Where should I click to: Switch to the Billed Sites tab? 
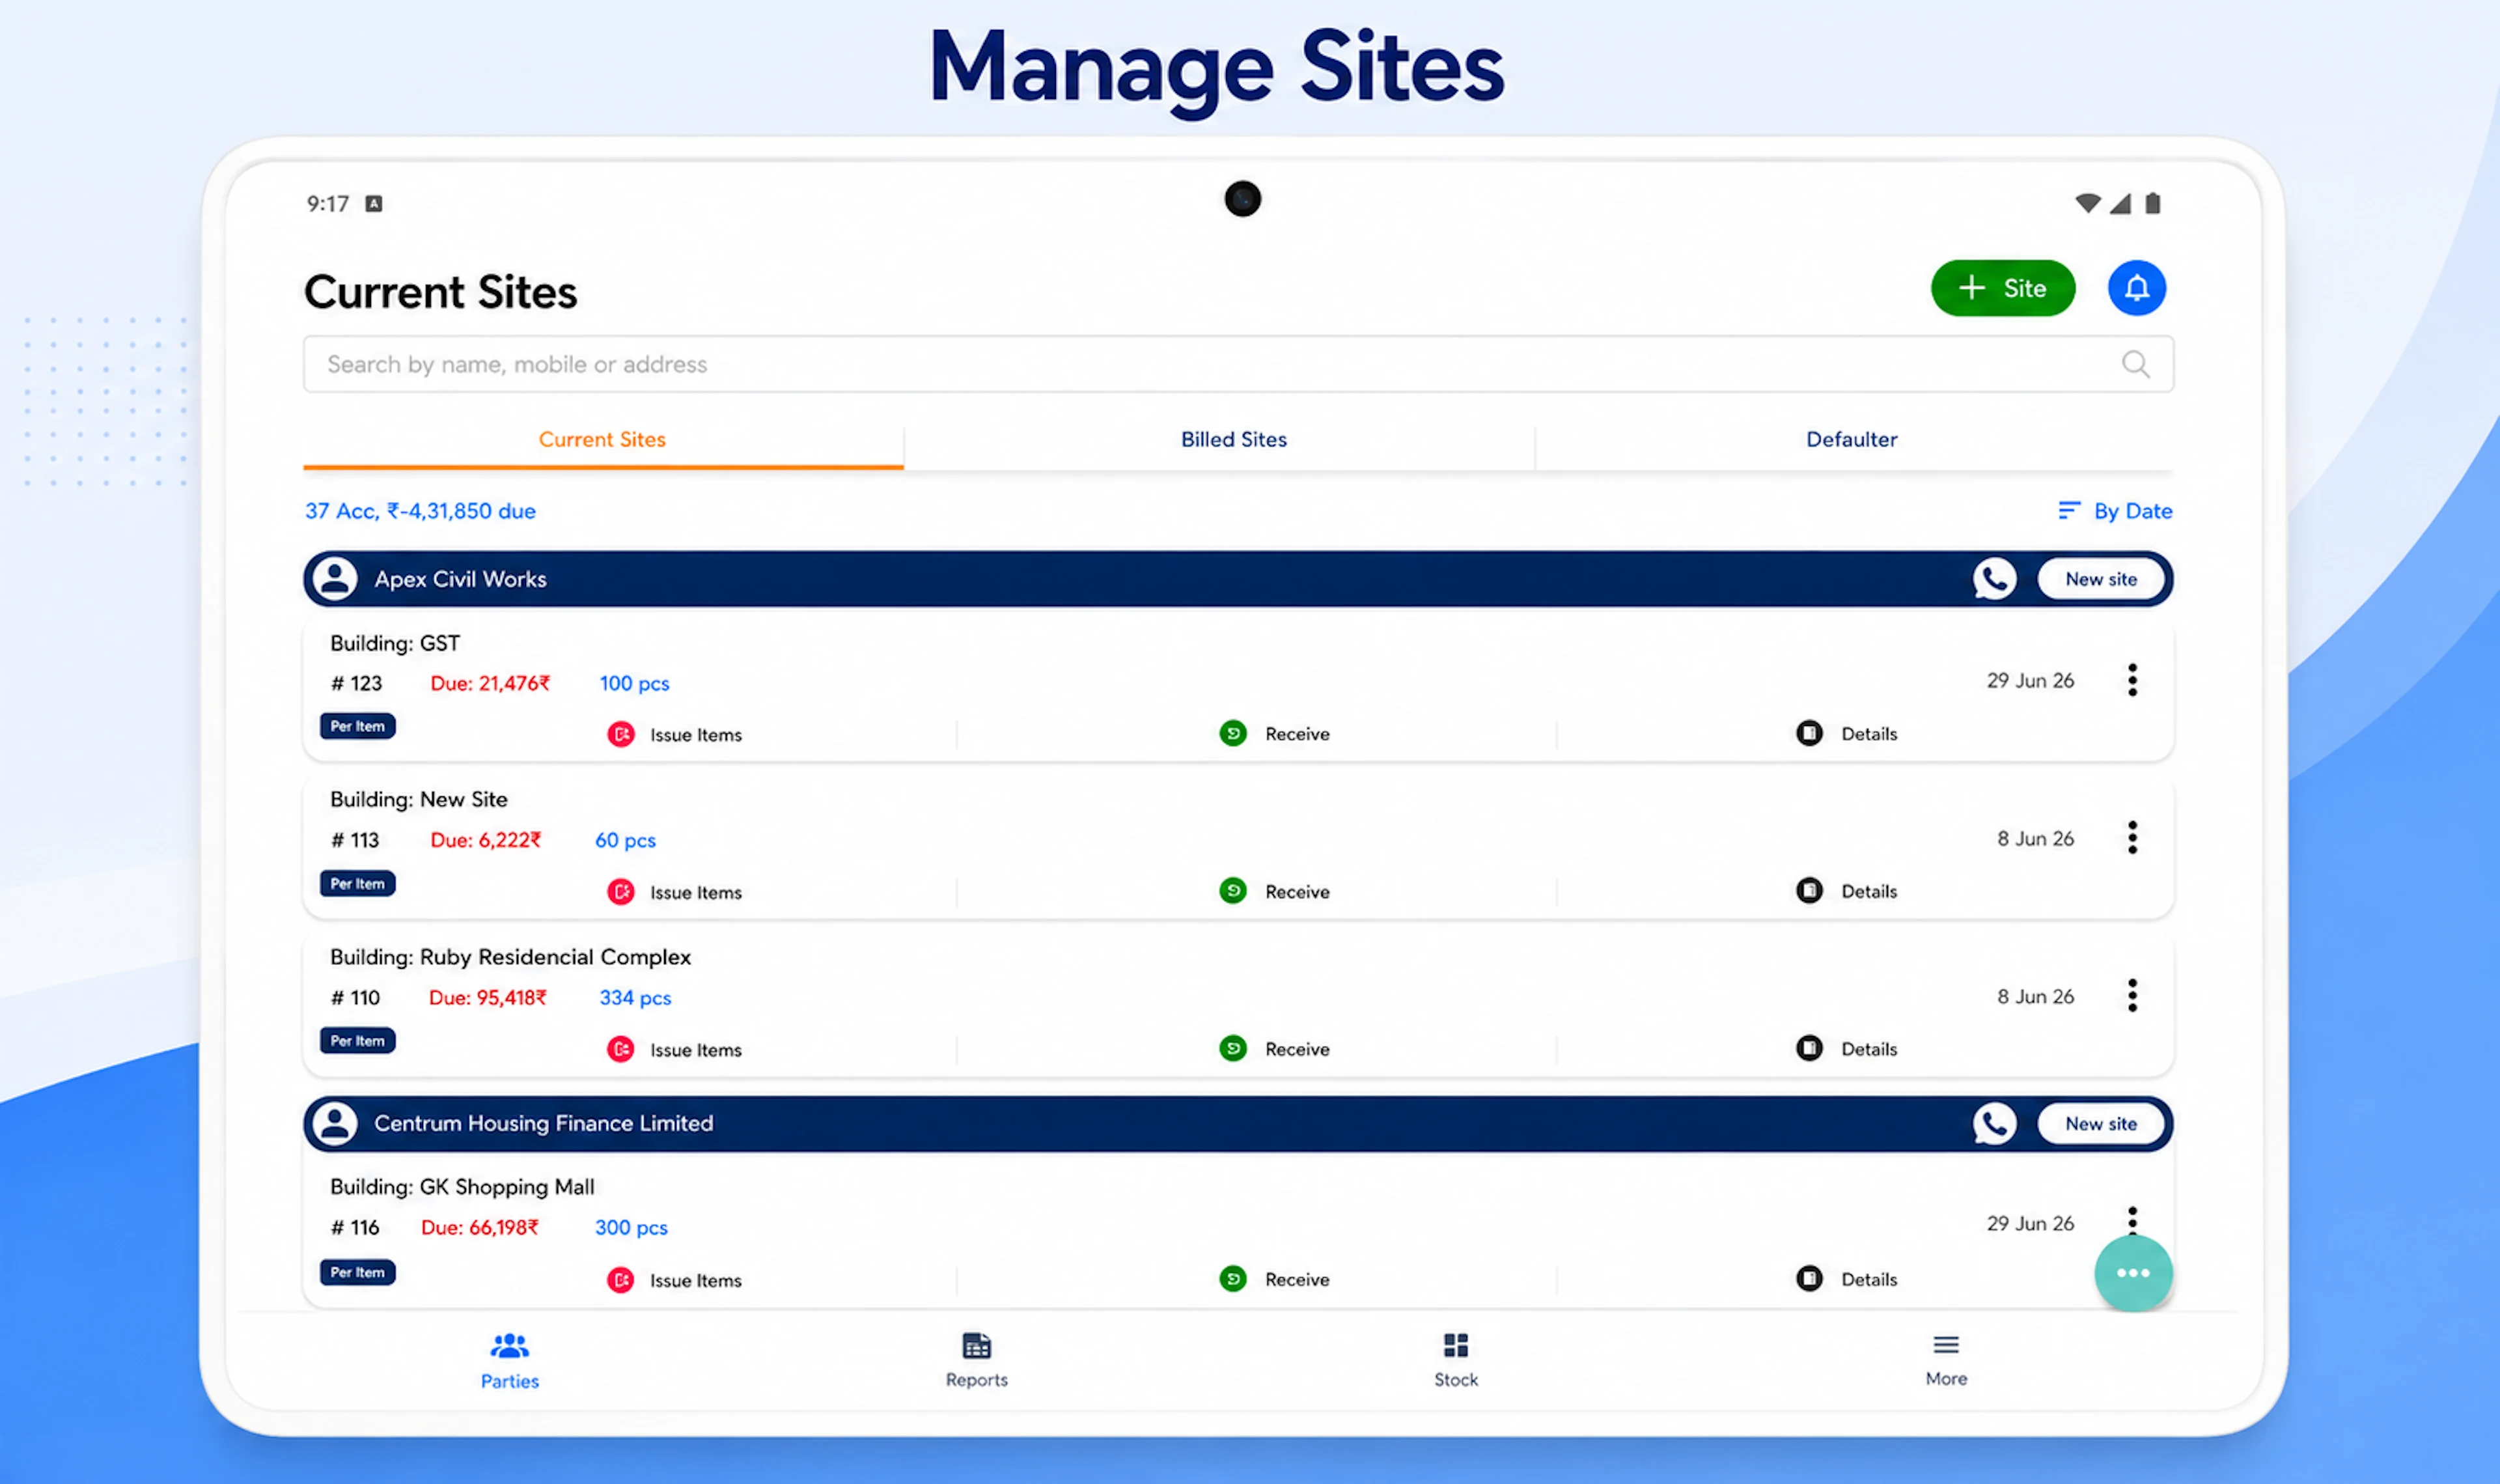click(x=1234, y=440)
